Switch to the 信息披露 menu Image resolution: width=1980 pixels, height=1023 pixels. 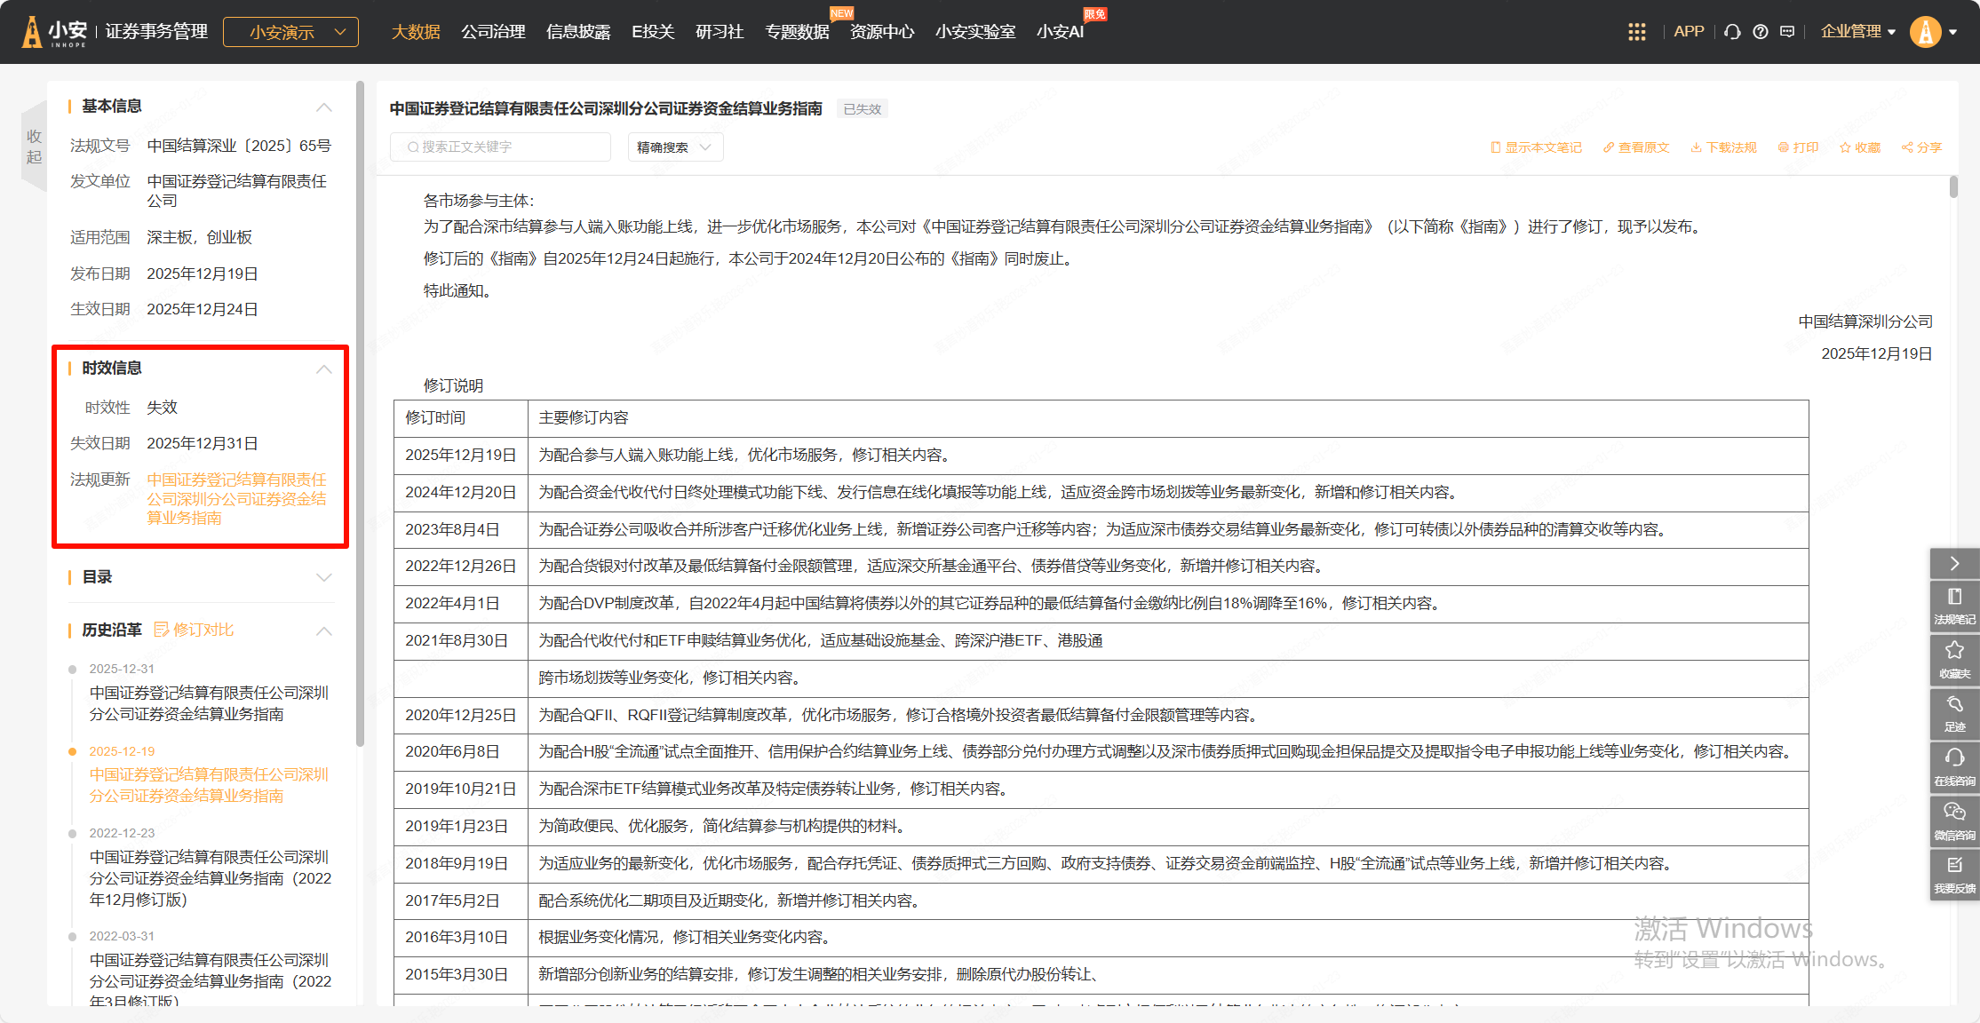click(578, 32)
